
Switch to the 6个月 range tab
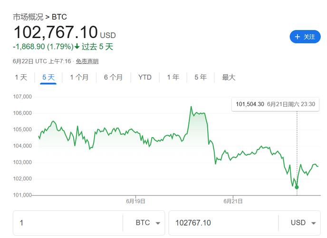point(113,77)
